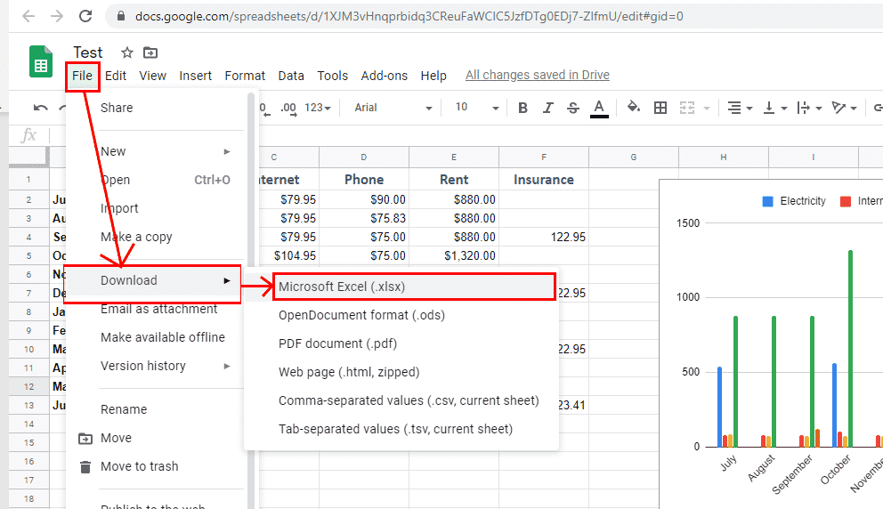This screenshot has width=883, height=509.
Task: Star the Test document
Action: [127, 53]
